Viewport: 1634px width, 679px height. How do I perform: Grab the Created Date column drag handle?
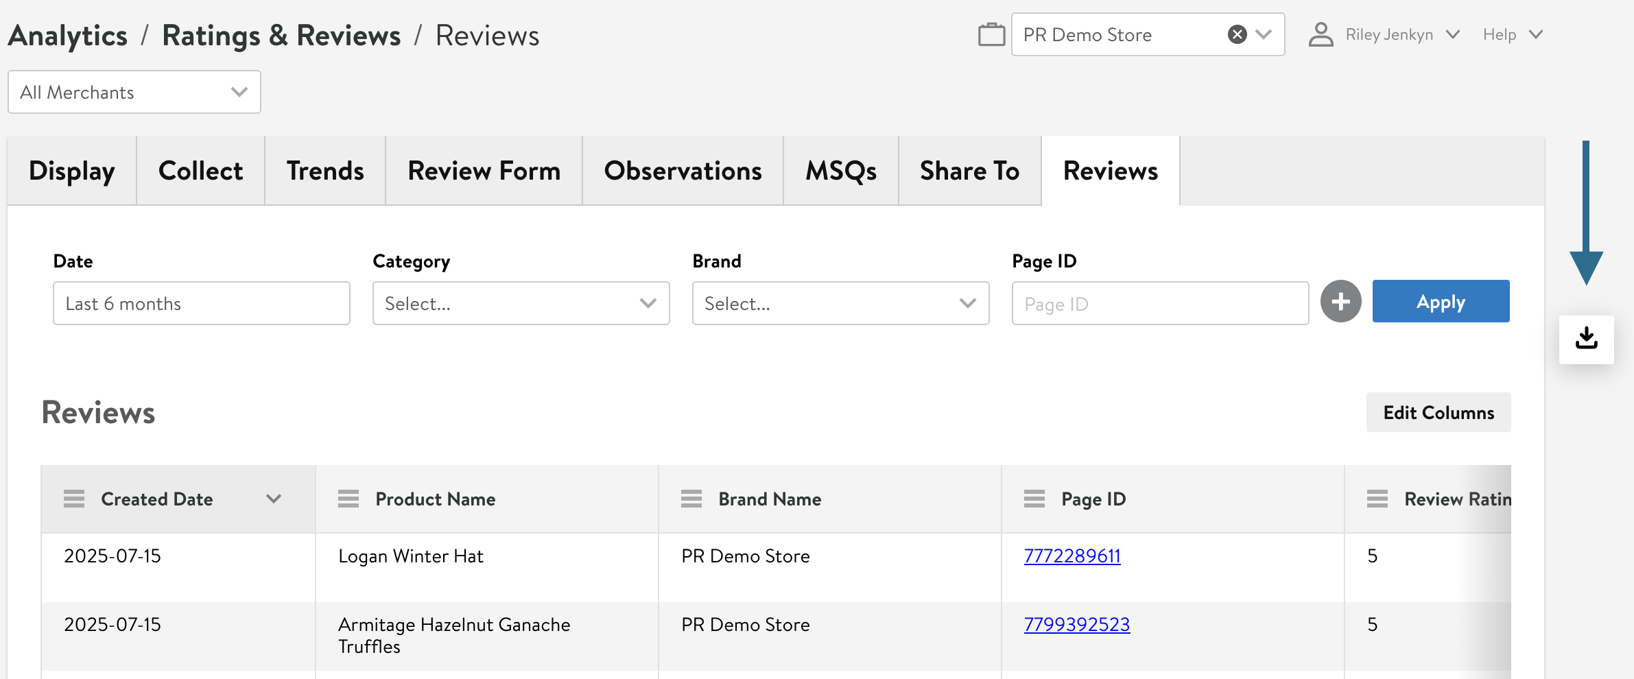pyautogui.click(x=74, y=499)
